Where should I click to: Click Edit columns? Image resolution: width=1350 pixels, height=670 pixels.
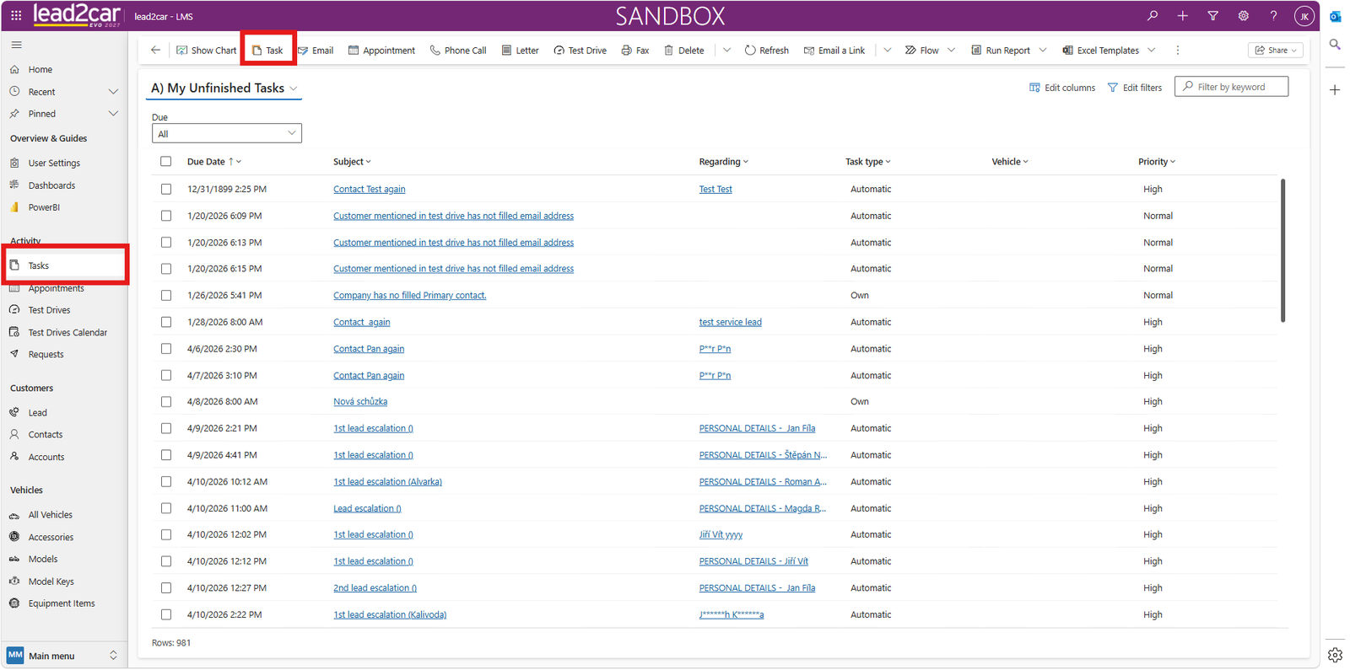pyautogui.click(x=1062, y=88)
